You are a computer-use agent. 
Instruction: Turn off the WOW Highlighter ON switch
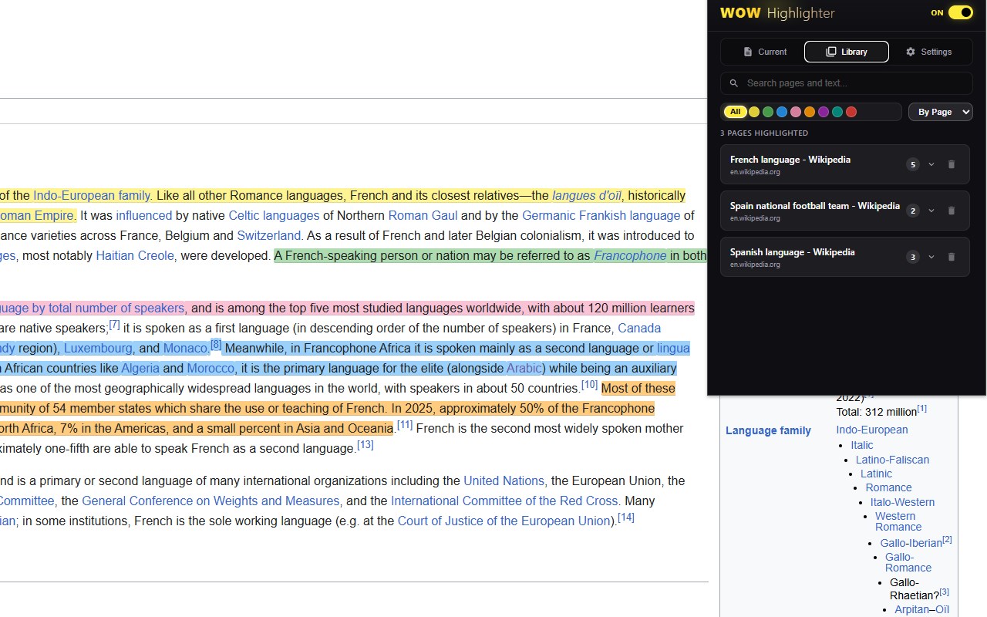[960, 12]
